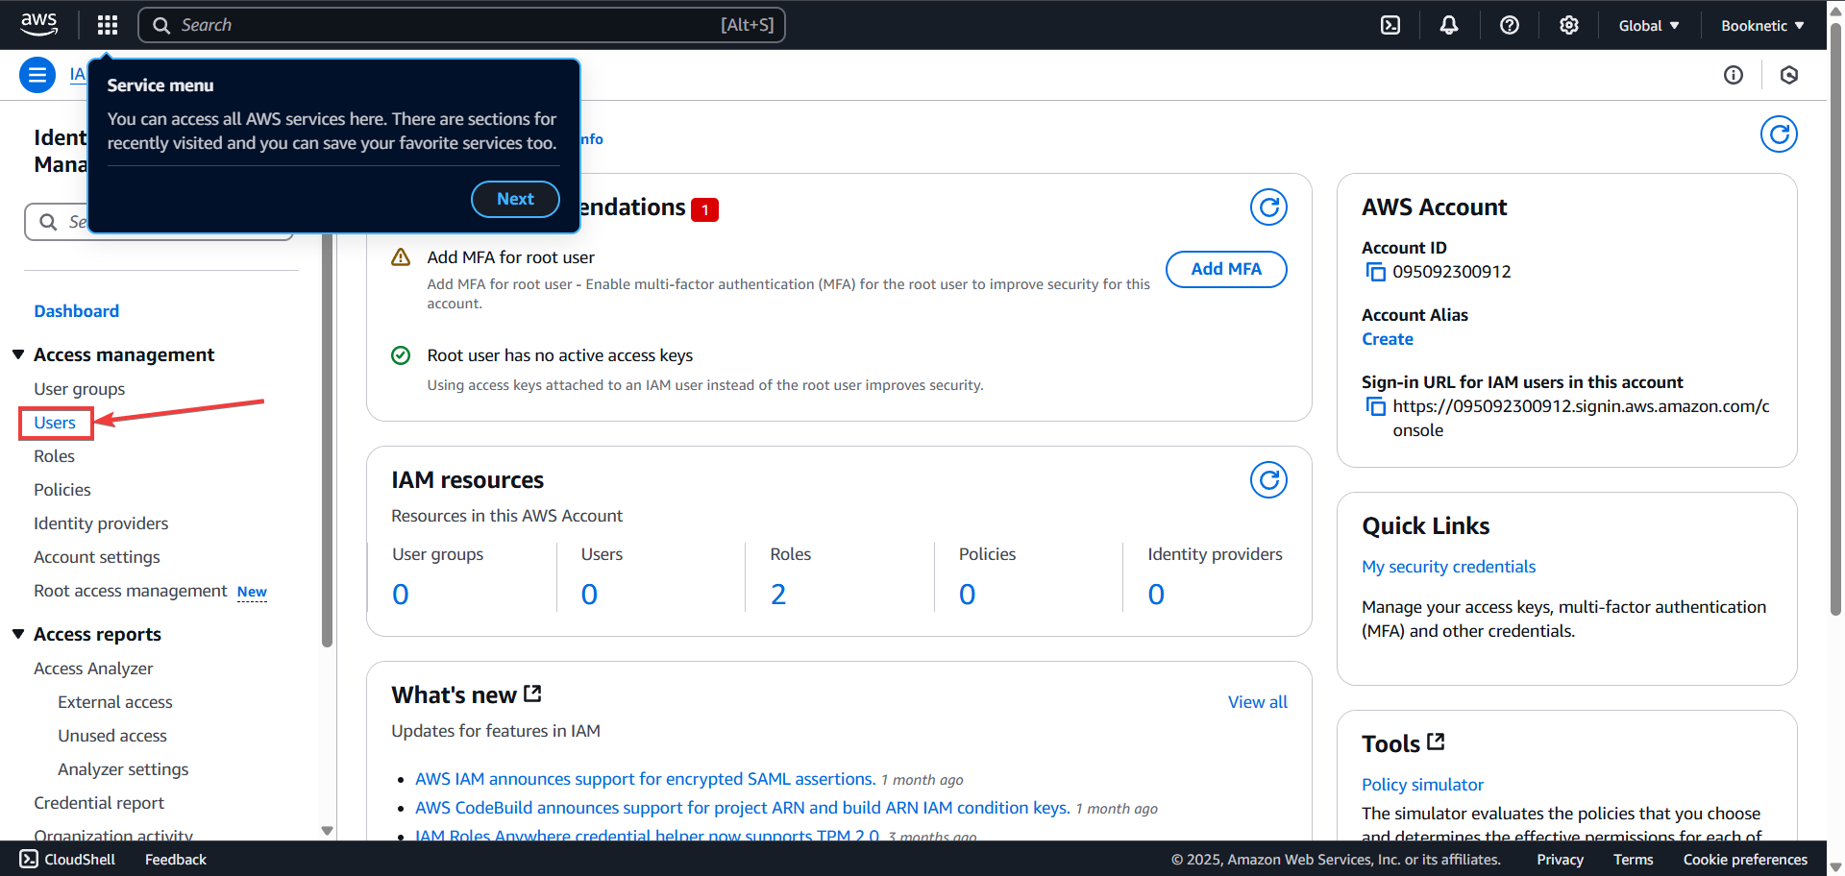Click Create account alias link
Image resolution: width=1845 pixels, height=876 pixels.
tap(1388, 339)
